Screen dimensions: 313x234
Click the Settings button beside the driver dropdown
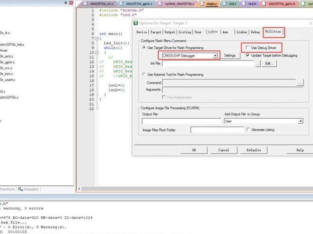(x=230, y=56)
